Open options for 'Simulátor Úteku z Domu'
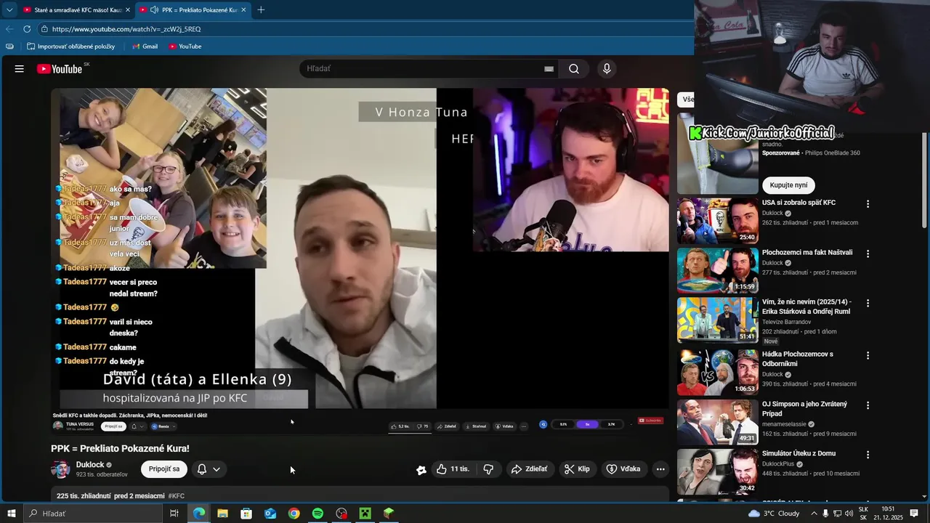Image resolution: width=930 pixels, height=523 pixels. coord(868,455)
